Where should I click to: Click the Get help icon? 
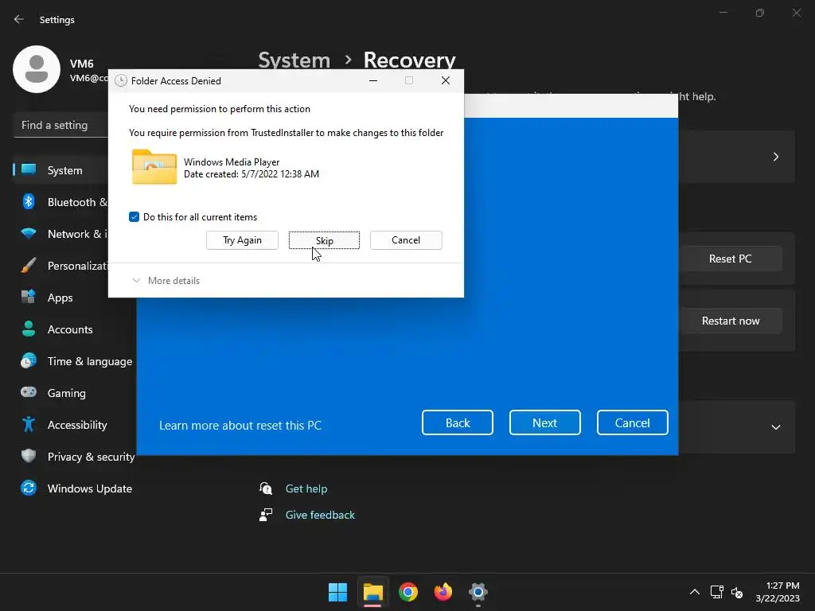[266, 488]
